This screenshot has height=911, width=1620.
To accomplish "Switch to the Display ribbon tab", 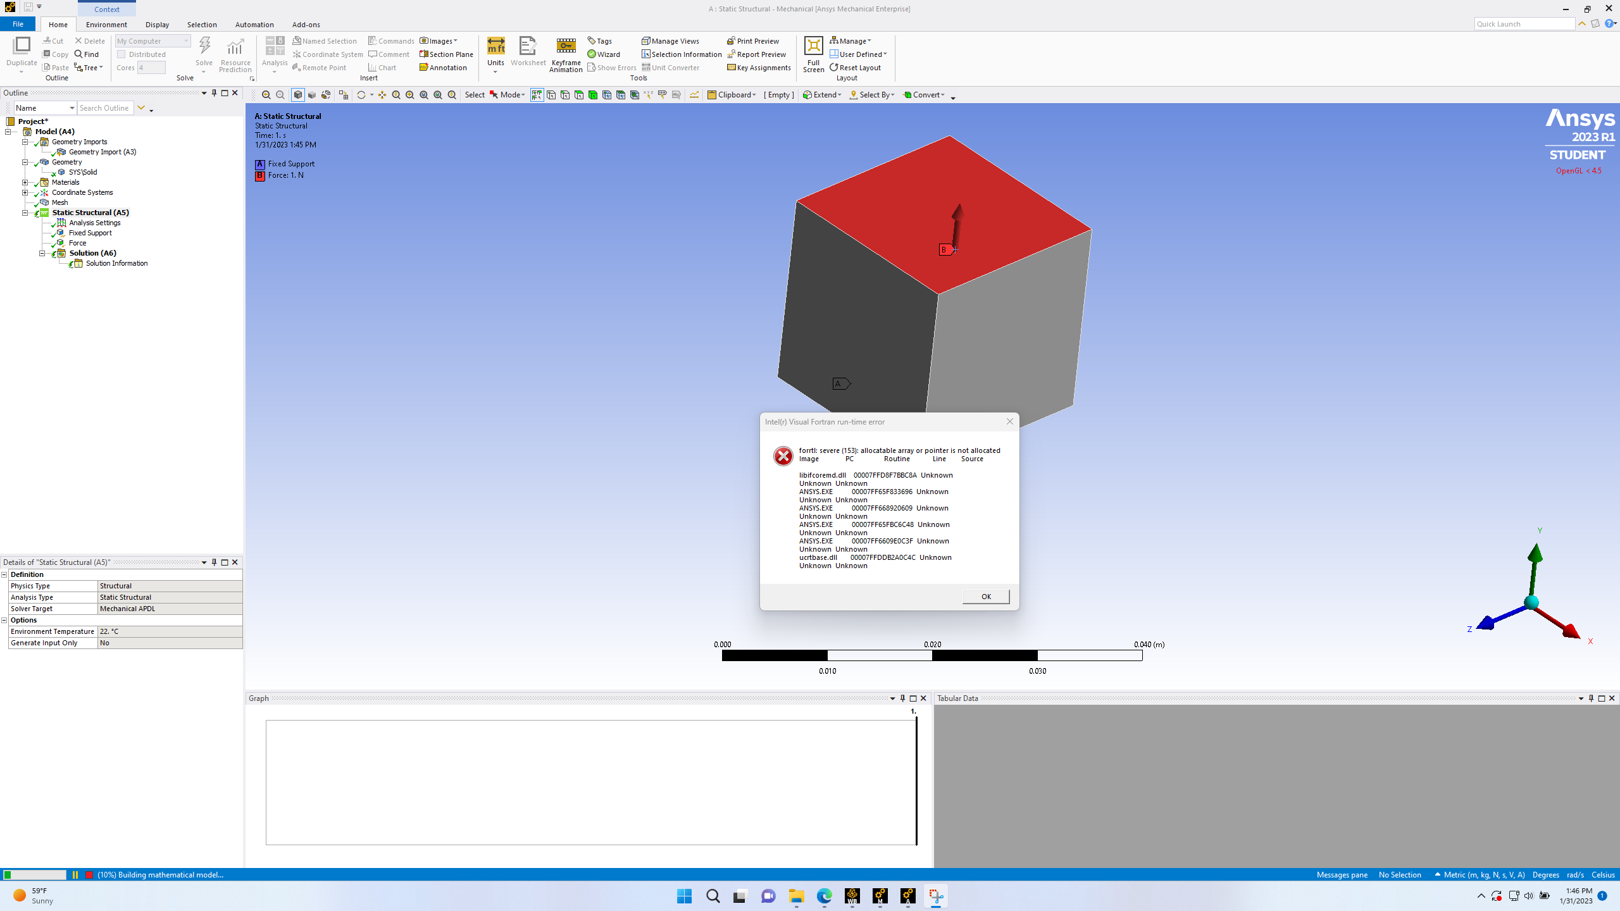I will click(157, 25).
